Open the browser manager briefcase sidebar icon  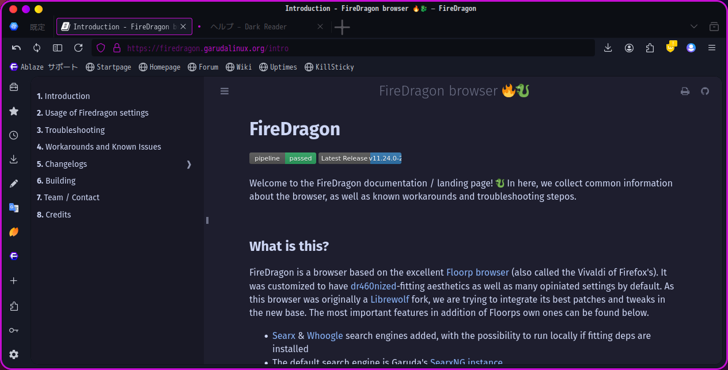(14, 87)
